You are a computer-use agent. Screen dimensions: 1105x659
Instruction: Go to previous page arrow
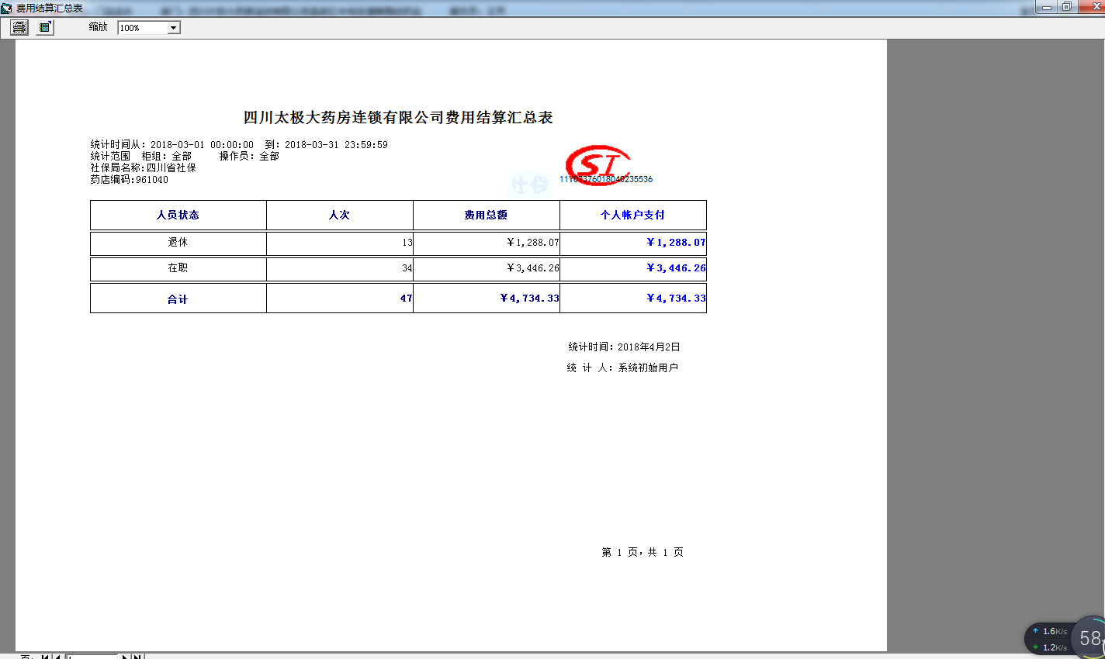coord(58,656)
